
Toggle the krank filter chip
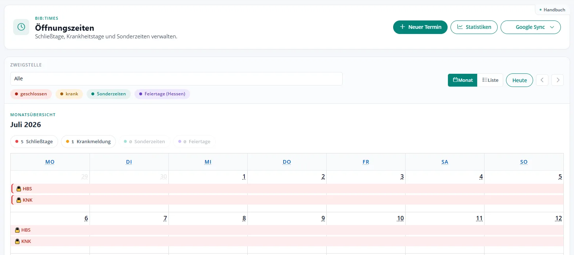[x=69, y=94]
